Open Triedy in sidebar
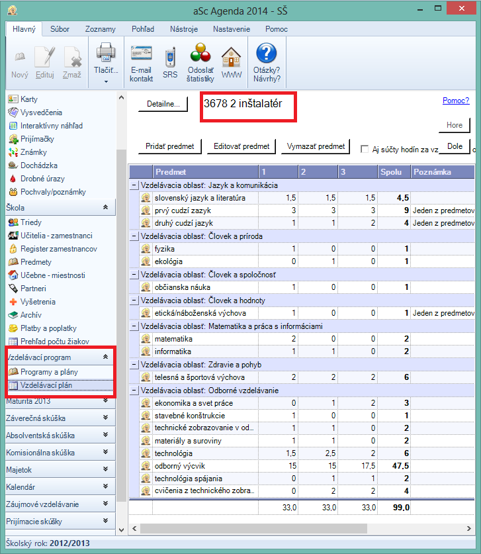481x554 pixels. (24, 222)
